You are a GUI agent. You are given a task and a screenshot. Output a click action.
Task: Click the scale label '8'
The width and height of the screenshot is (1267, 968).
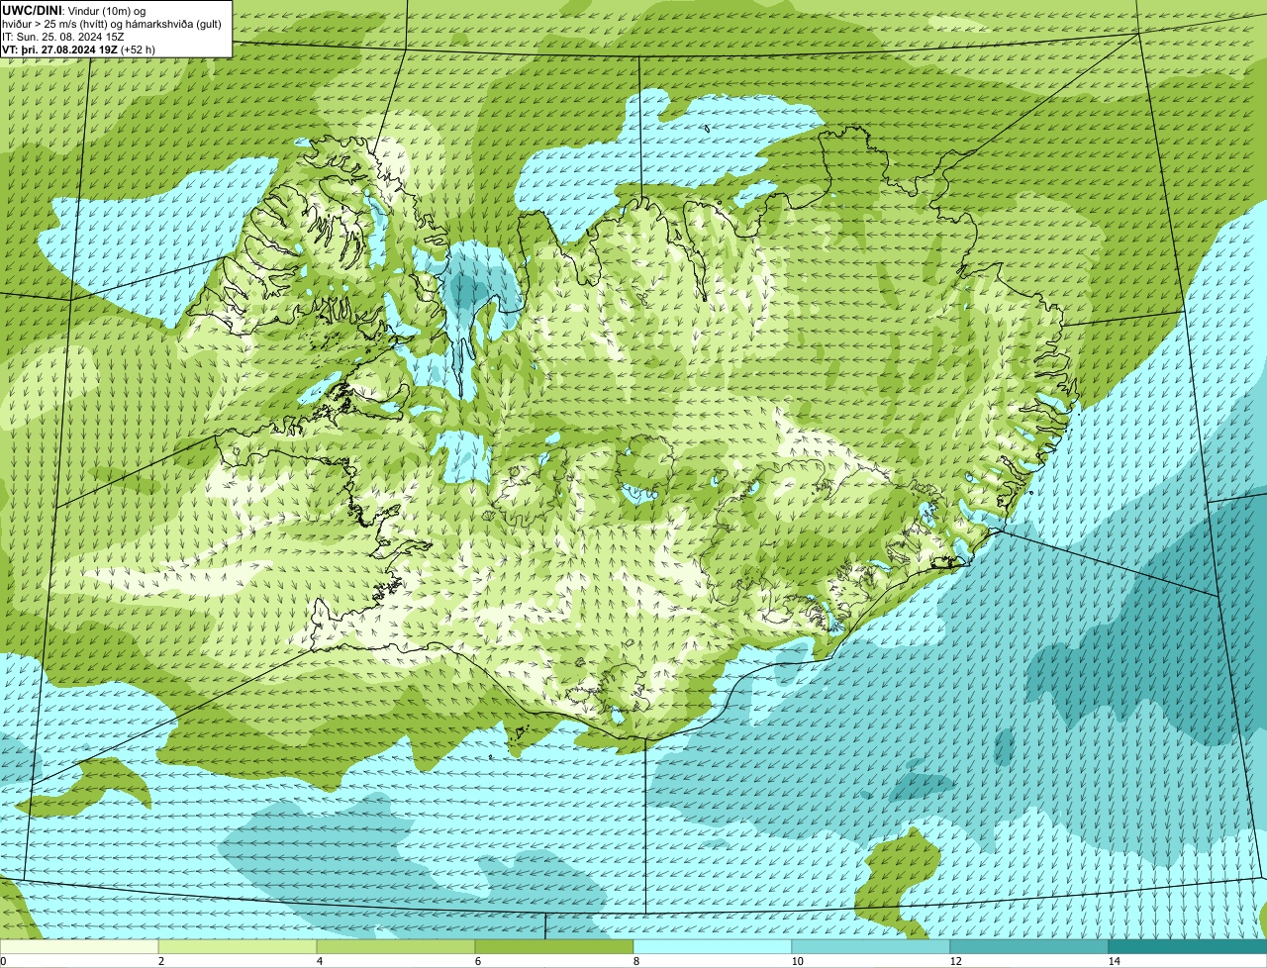635,961
